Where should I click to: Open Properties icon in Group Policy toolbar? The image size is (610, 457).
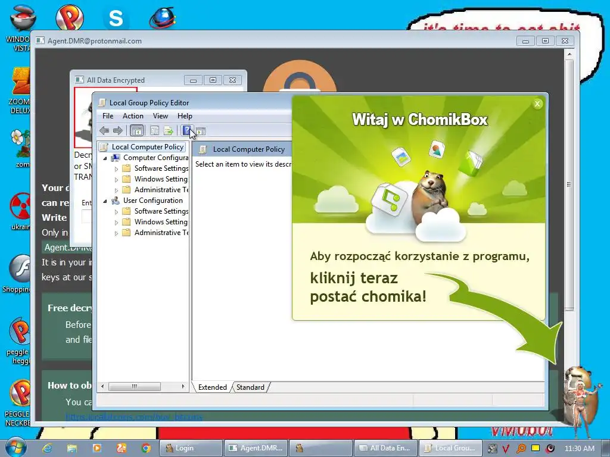(154, 131)
